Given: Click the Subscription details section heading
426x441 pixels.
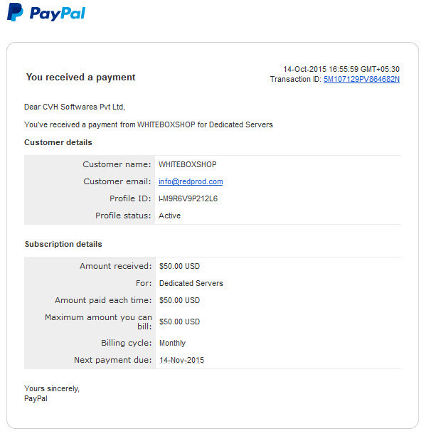Looking at the screenshot, I should coord(63,244).
